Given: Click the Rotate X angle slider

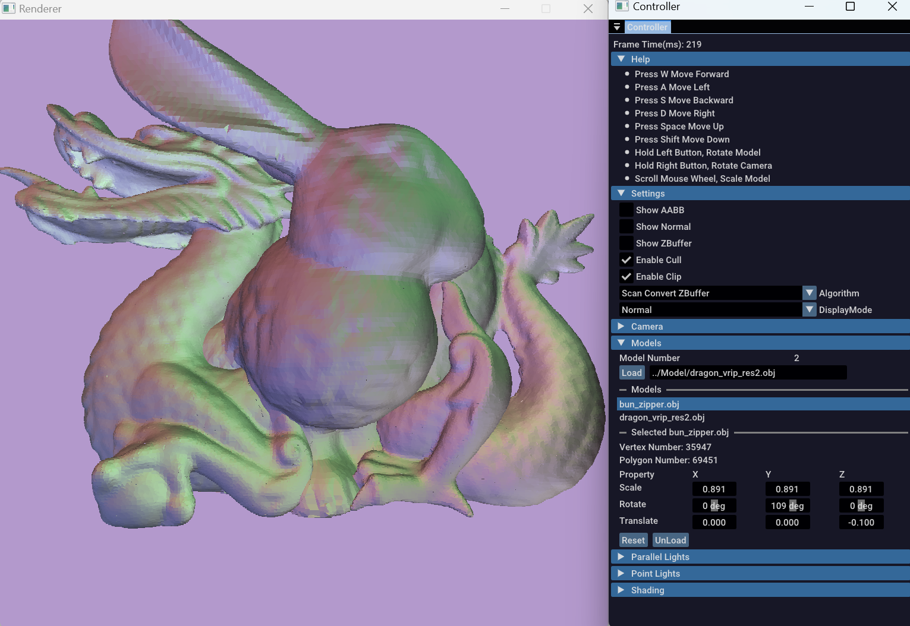Looking at the screenshot, I should [x=714, y=506].
